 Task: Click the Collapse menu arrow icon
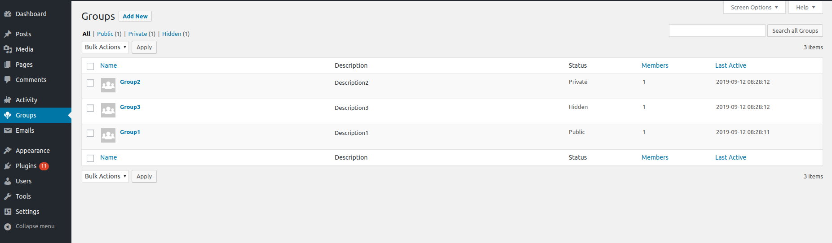pyautogui.click(x=8, y=226)
